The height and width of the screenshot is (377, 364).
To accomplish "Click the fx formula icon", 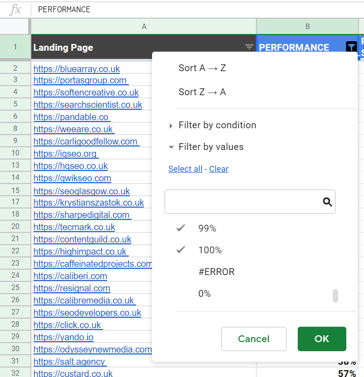I will (15, 10).
